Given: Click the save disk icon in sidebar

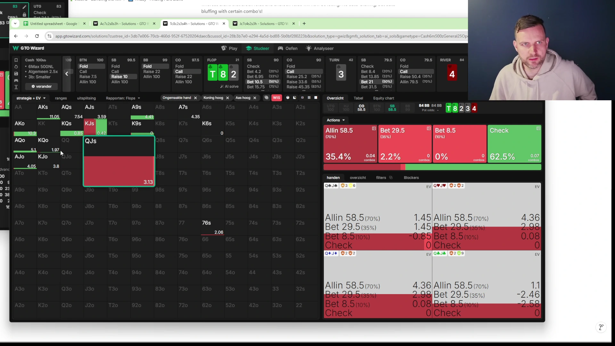Looking at the screenshot, I should (x=16, y=73).
